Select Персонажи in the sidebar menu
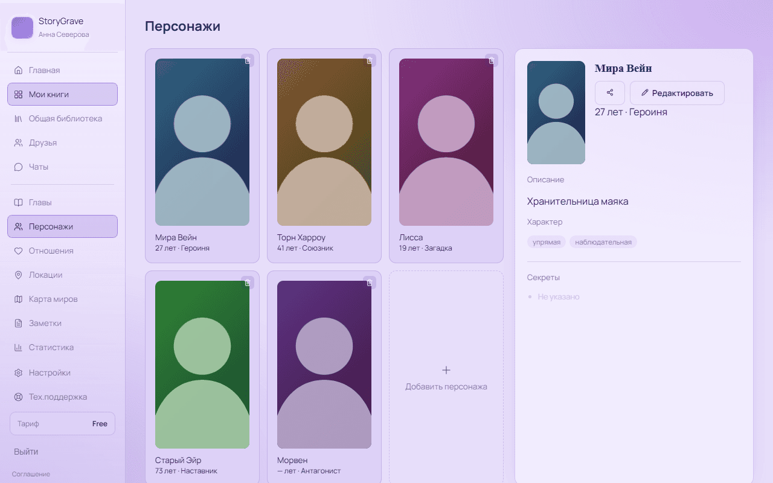 tap(62, 226)
